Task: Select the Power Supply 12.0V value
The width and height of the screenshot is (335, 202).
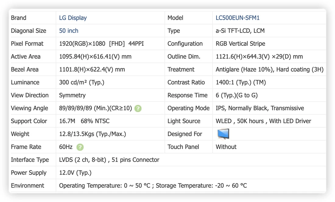Action: click(x=75, y=173)
